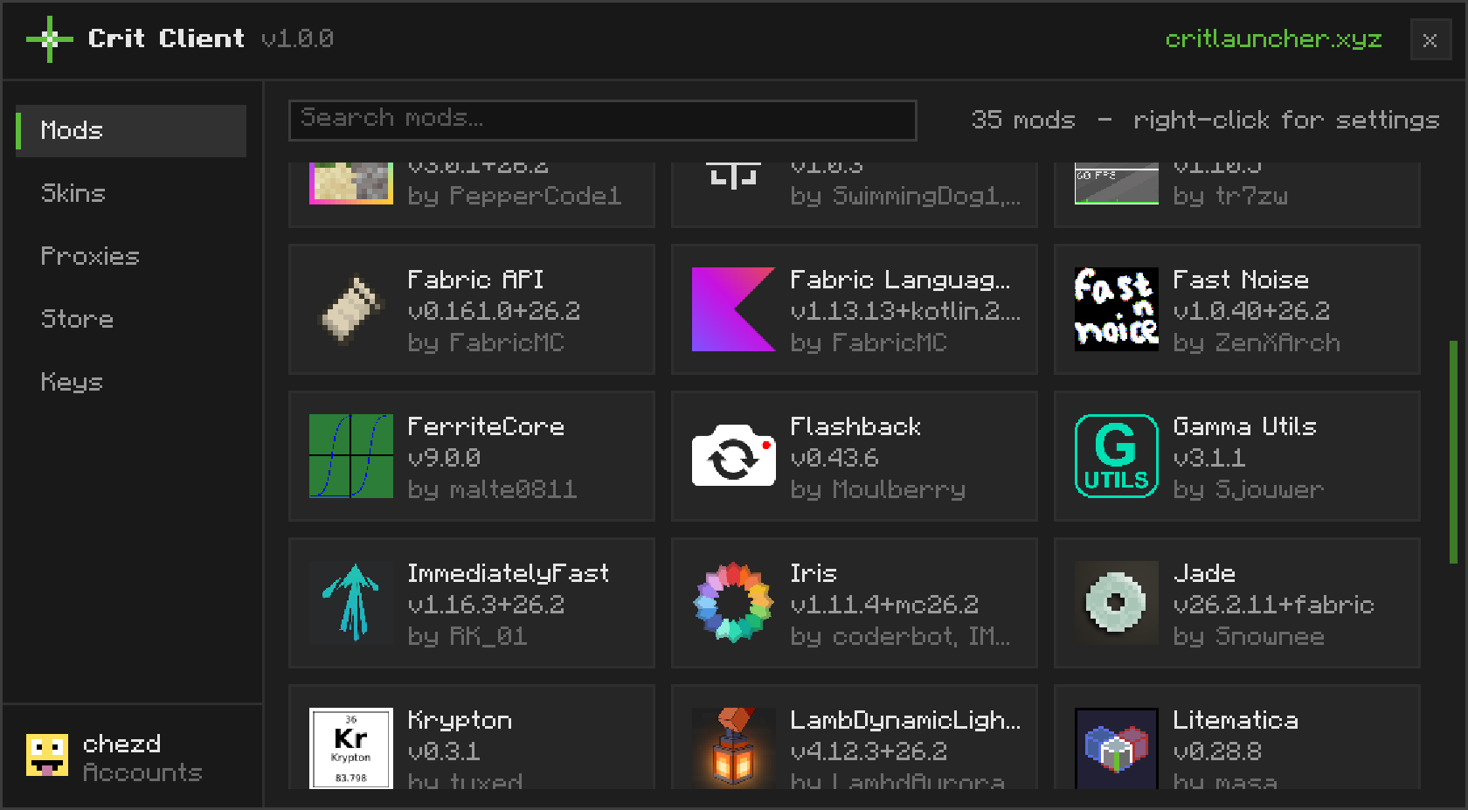The height and width of the screenshot is (810, 1468).
Task: Click the Jade ring icon
Action: (1117, 603)
